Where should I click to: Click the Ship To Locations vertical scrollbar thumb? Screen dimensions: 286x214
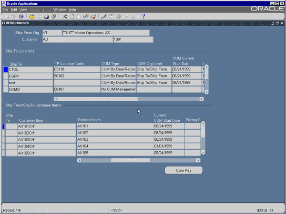(206, 74)
